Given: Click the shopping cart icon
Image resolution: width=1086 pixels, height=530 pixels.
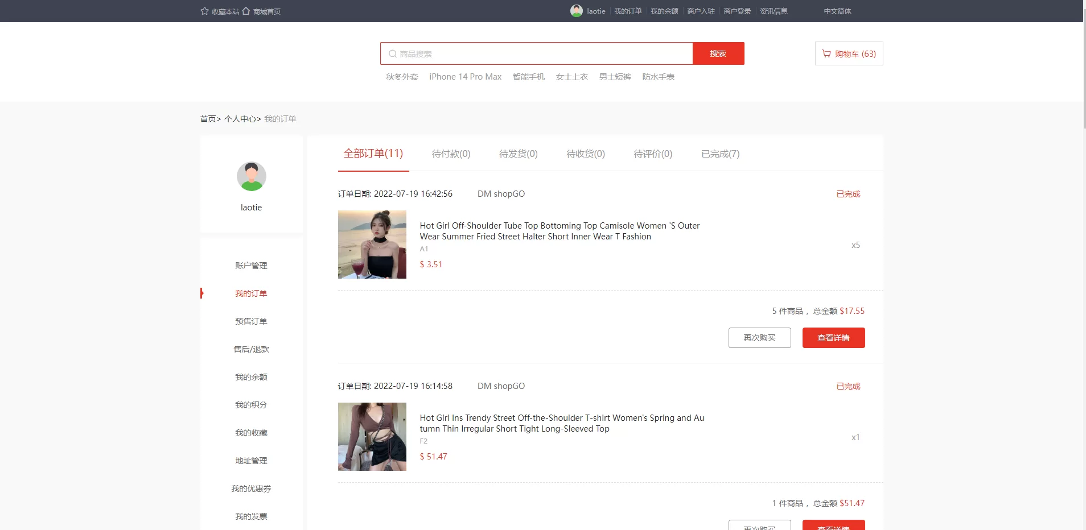Looking at the screenshot, I should 826,53.
